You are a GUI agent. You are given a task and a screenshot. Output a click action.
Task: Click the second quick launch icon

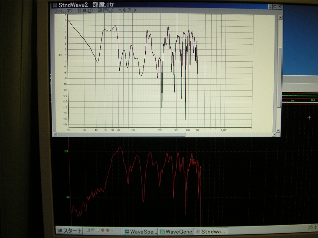pos(93,230)
